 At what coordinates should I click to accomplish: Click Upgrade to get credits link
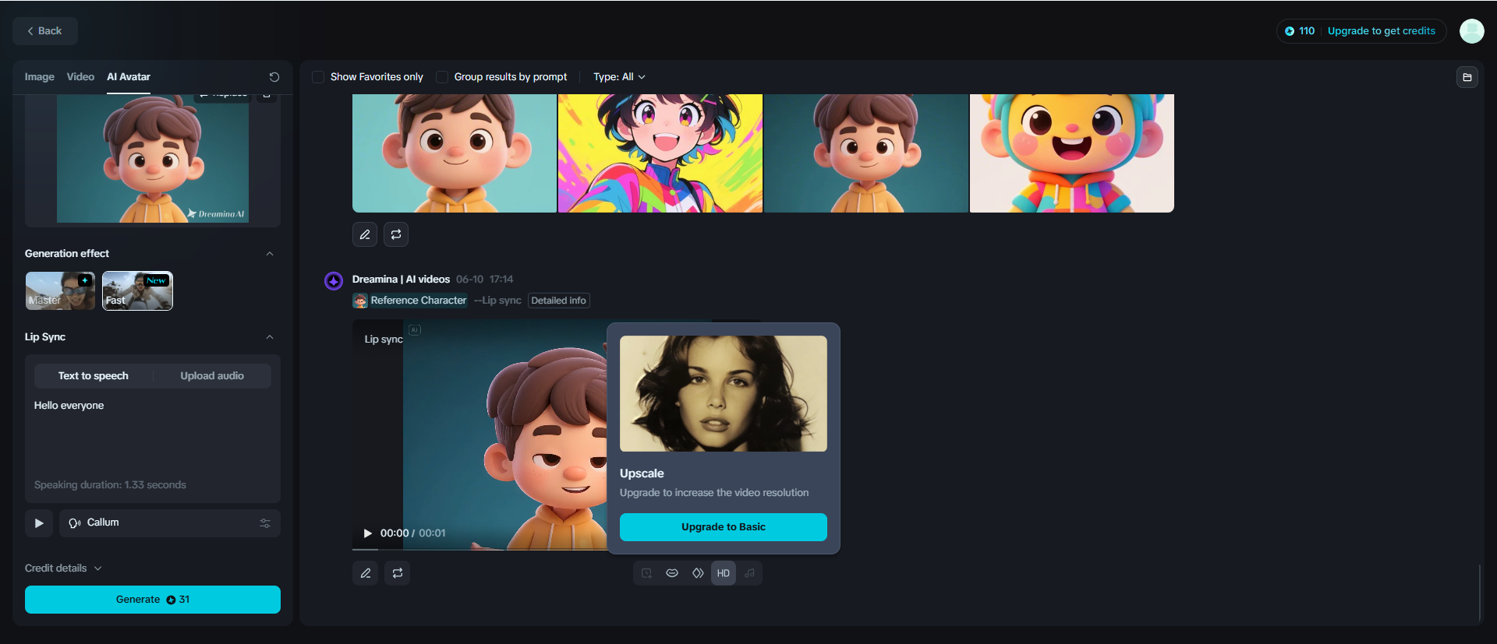tap(1381, 31)
